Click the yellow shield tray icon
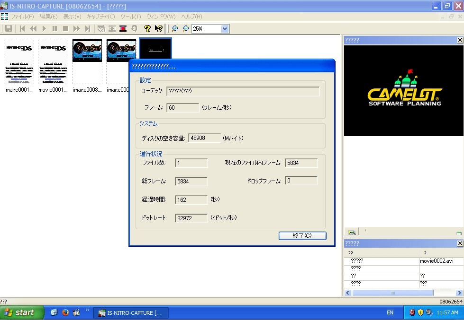This screenshot has height=320, width=464. pos(420,312)
